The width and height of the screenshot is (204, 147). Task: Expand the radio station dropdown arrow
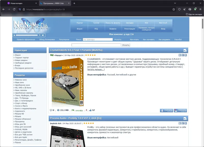coord(40,35)
